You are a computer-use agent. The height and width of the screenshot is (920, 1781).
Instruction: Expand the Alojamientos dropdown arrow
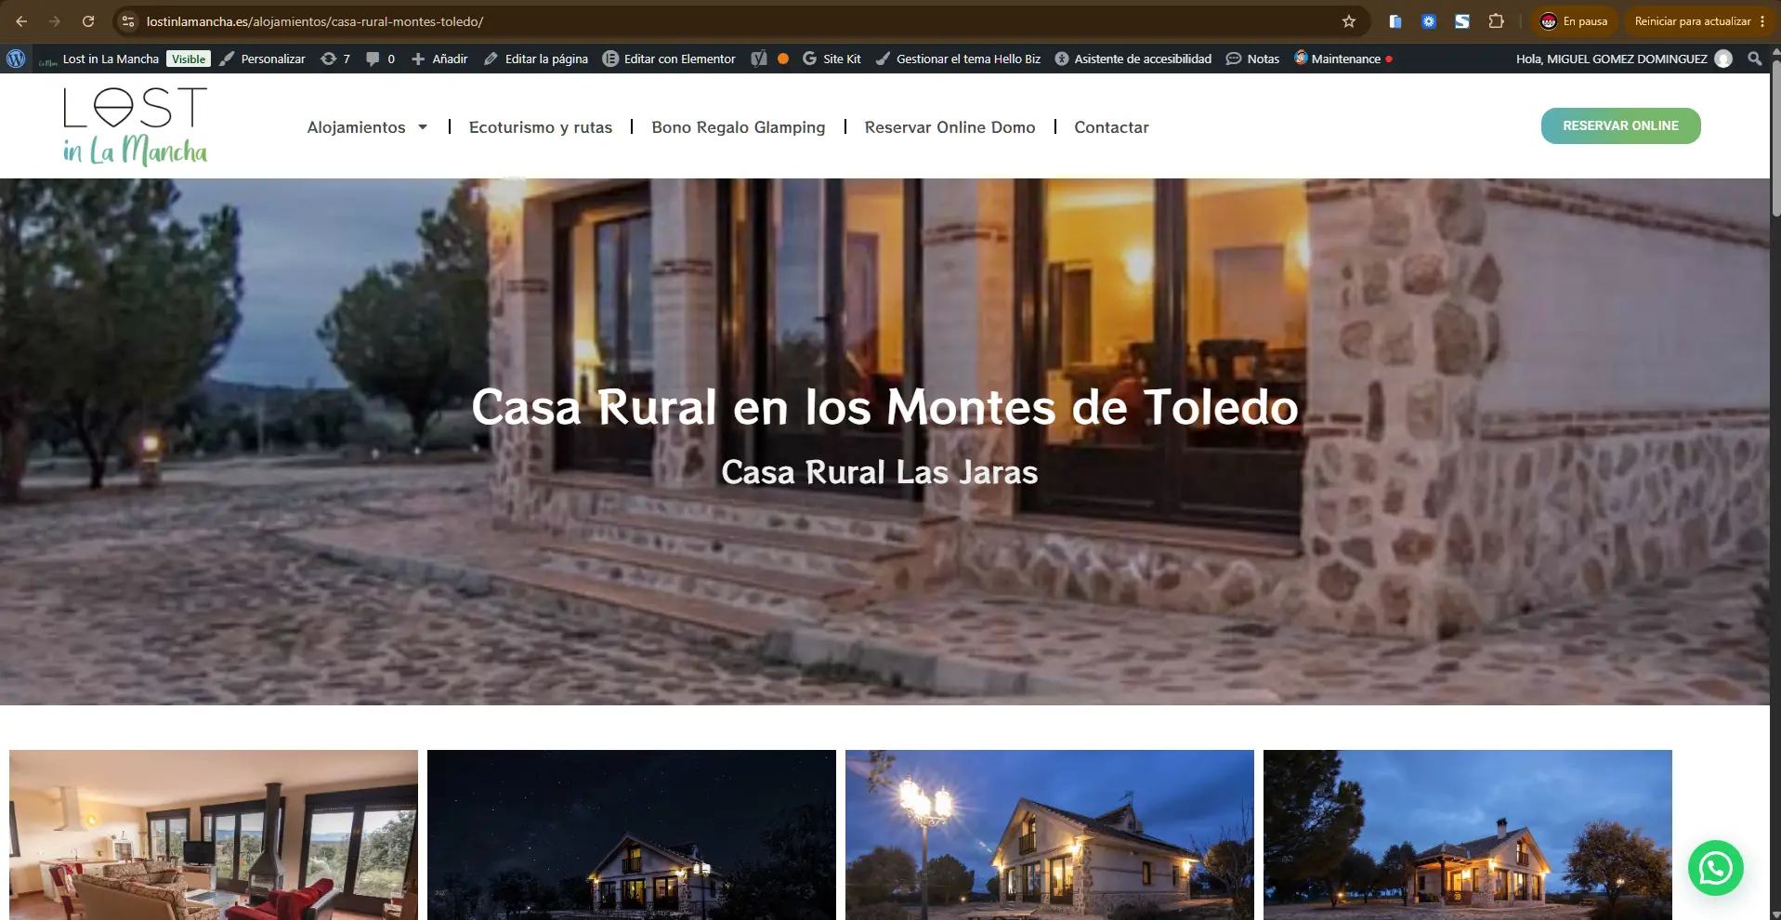coord(423,127)
